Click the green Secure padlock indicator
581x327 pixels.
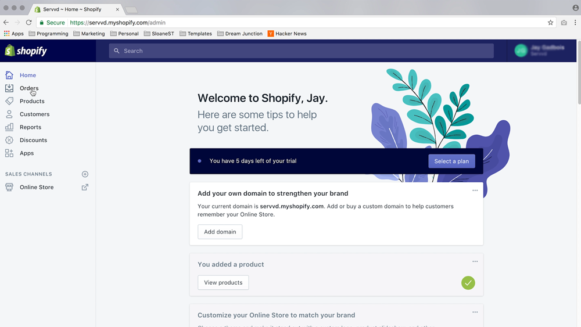[52, 23]
